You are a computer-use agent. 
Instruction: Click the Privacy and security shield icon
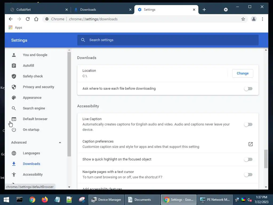[x=14, y=87]
